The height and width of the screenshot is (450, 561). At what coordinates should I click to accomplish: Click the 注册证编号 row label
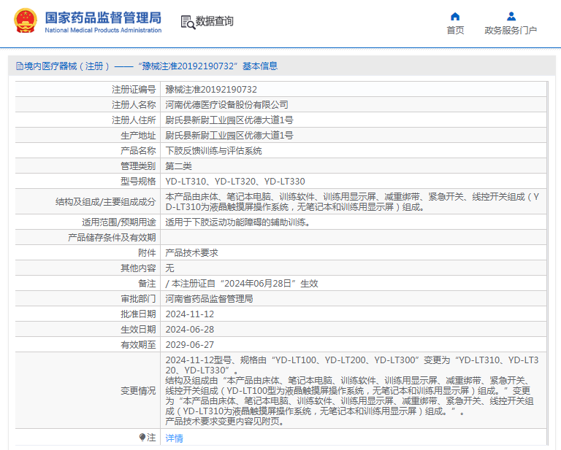[x=134, y=89]
